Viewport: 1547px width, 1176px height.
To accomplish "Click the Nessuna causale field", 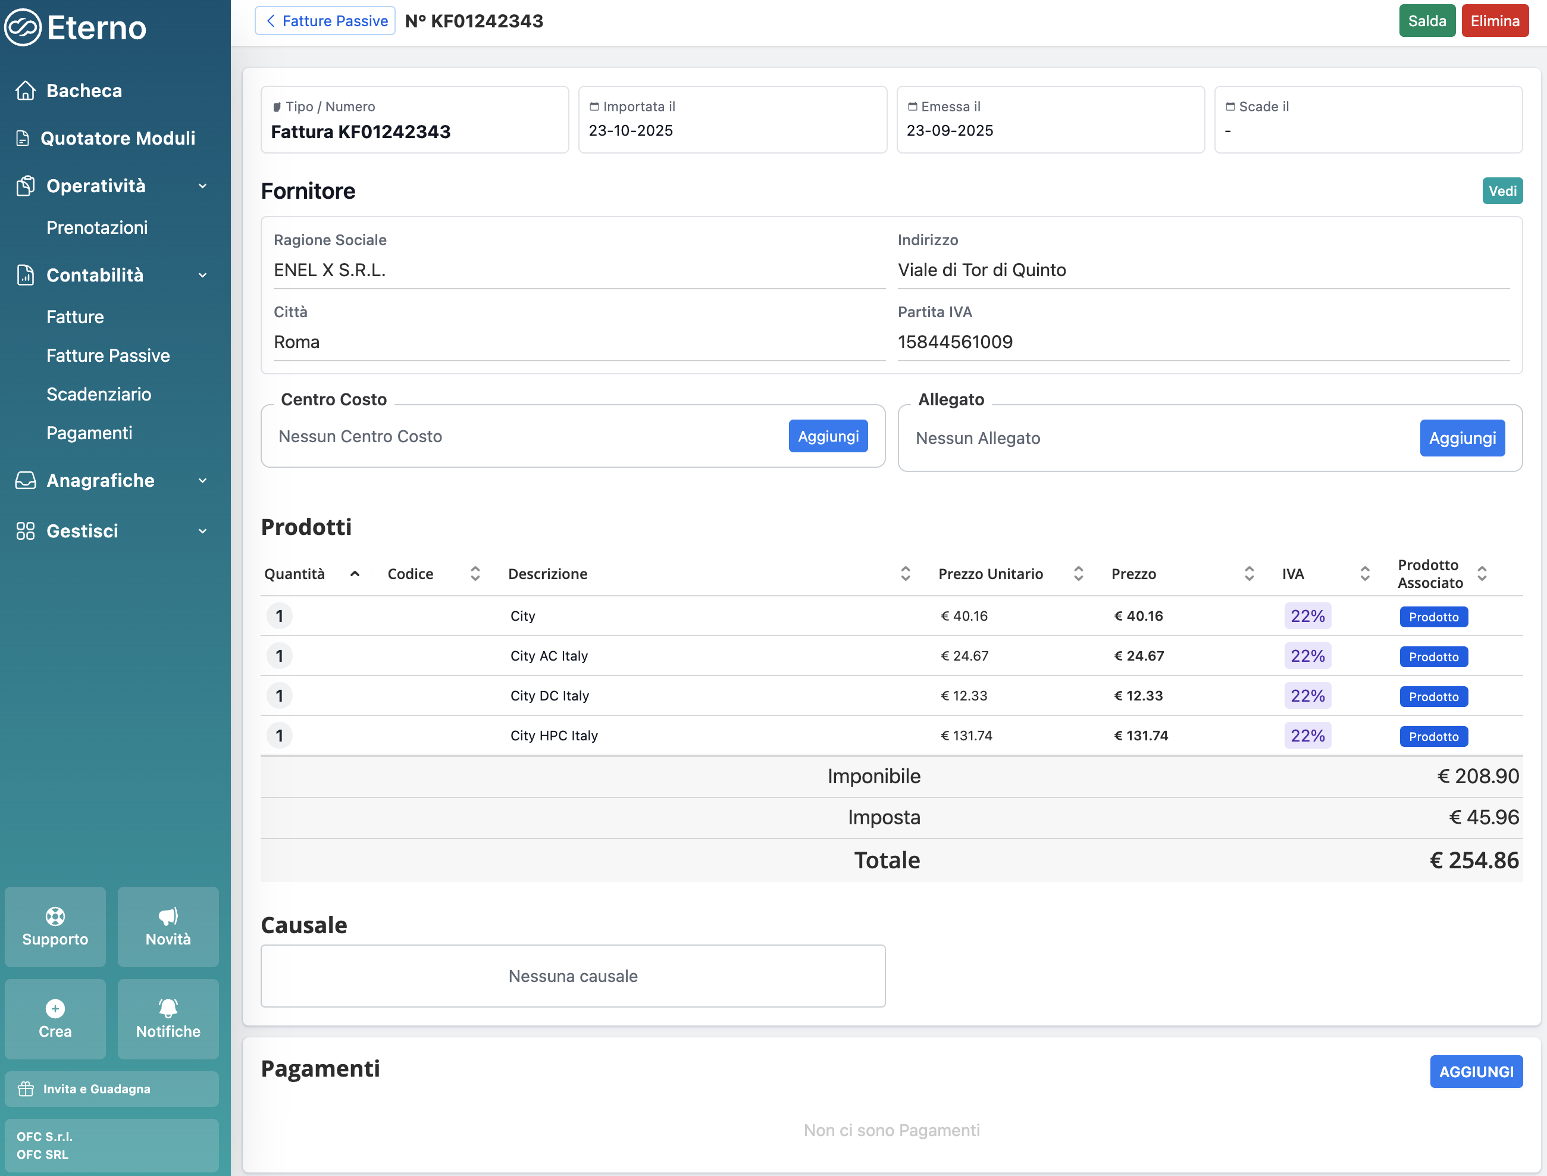I will [573, 976].
